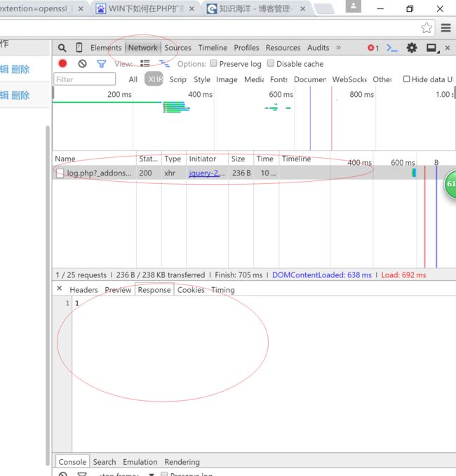456x476 pixels.
Task: Select the log.php?_addons request row
Action: pos(254,173)
